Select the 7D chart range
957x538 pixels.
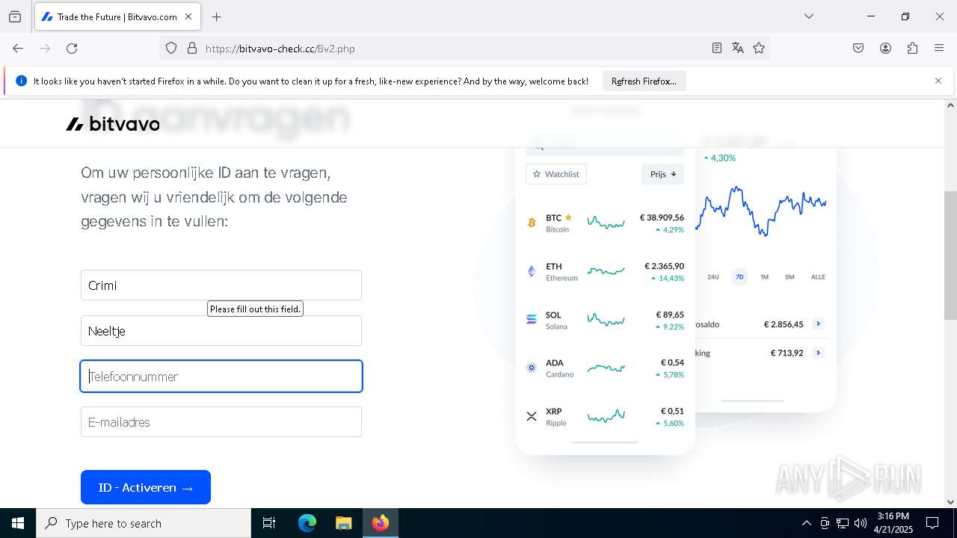739,277
